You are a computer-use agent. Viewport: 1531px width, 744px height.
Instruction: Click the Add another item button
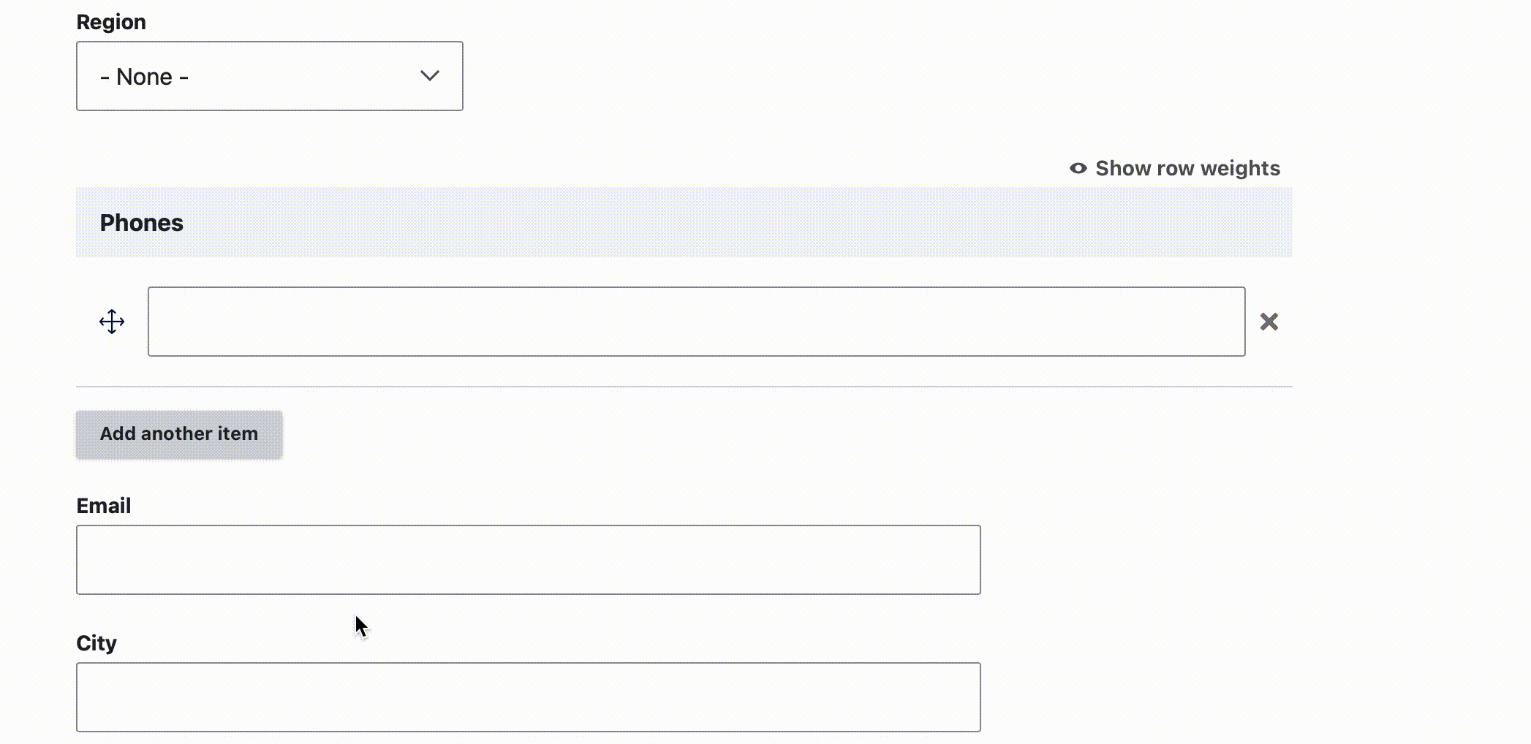coord(179,434)
